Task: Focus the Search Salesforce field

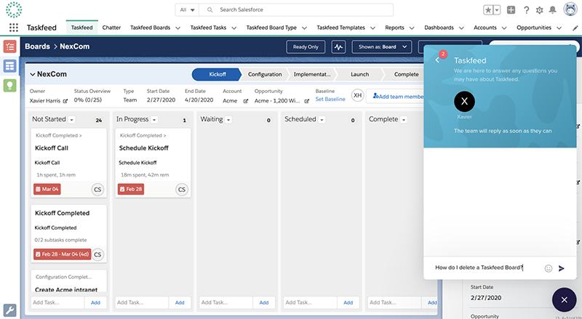Action: tap(296, 10)
